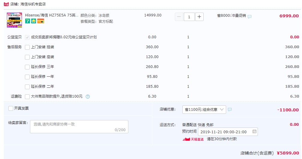The height and width of the screenshot is (159, 302).
Task: Click the discount amount -1100.00
Action: click(288, 110)
